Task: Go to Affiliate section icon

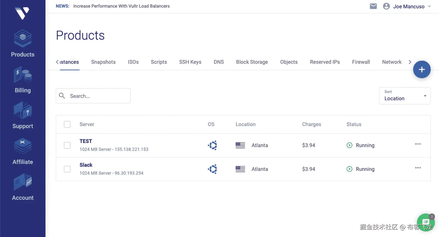Action: [x=23, y=147]
